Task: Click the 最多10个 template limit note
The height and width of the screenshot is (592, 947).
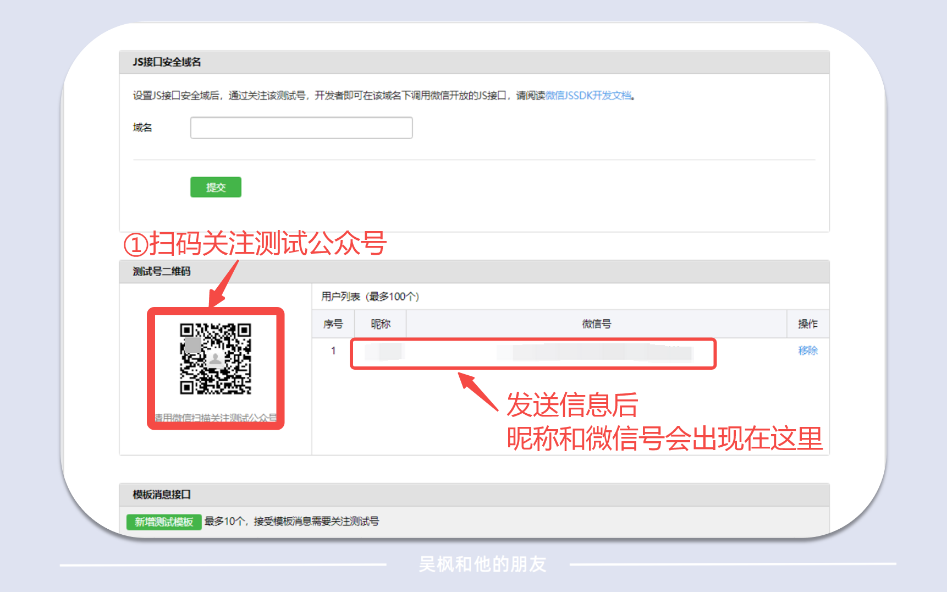Action: click(291, 521)
